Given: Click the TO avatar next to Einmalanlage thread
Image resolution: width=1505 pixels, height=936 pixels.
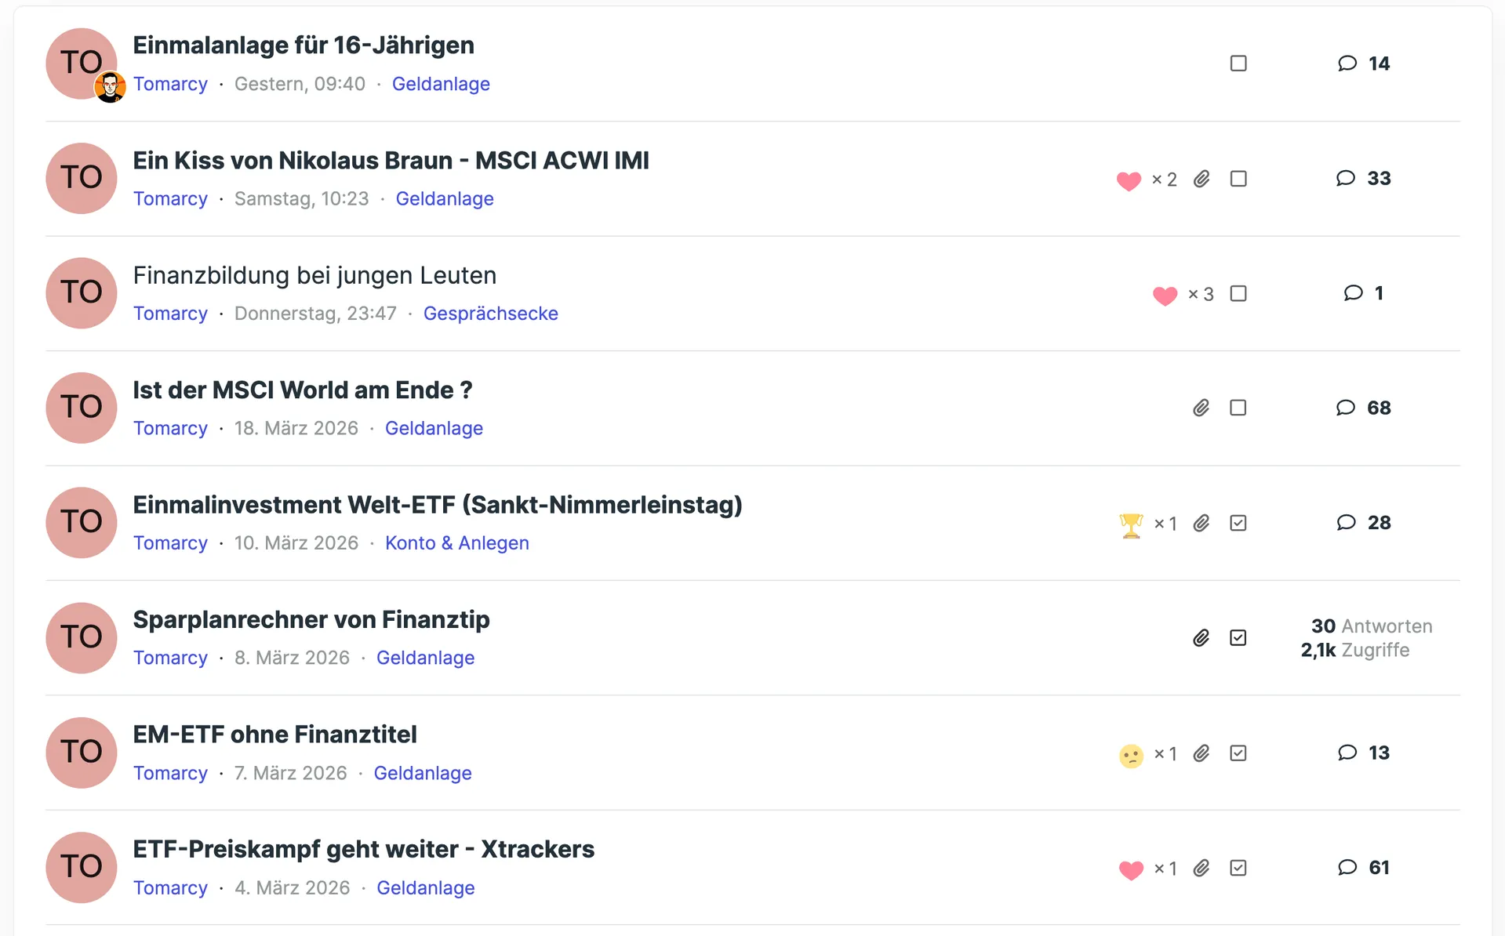Looking at the screenshot, I should click(82, 63).
